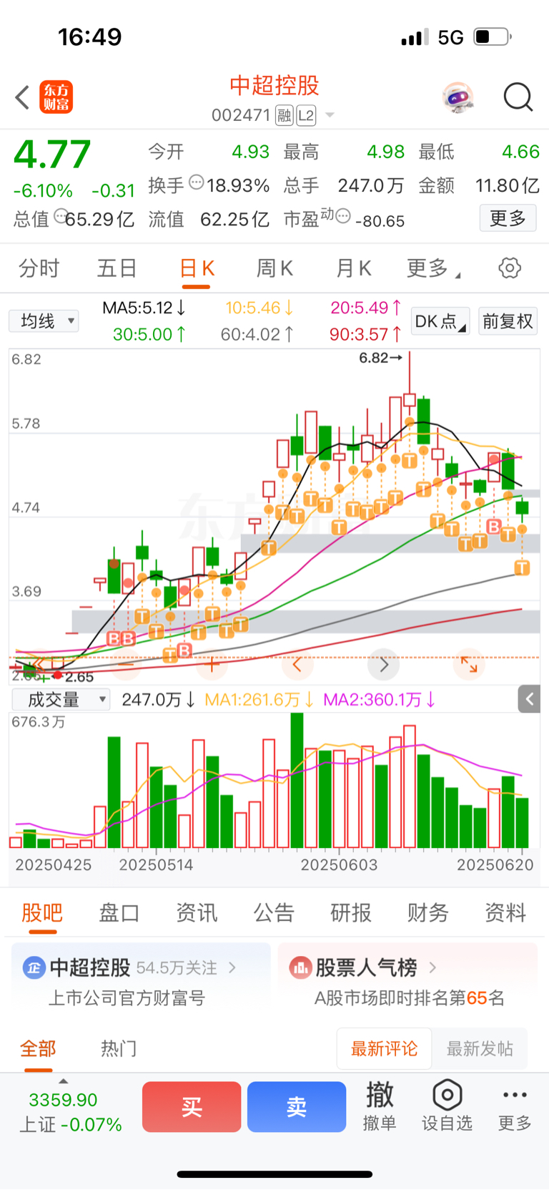Open chart settings gear icon
The height and width of the screenshot is (1190, 549).
click(510, 268)
